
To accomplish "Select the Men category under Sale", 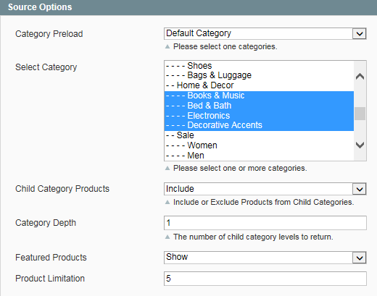I will 259,156.
